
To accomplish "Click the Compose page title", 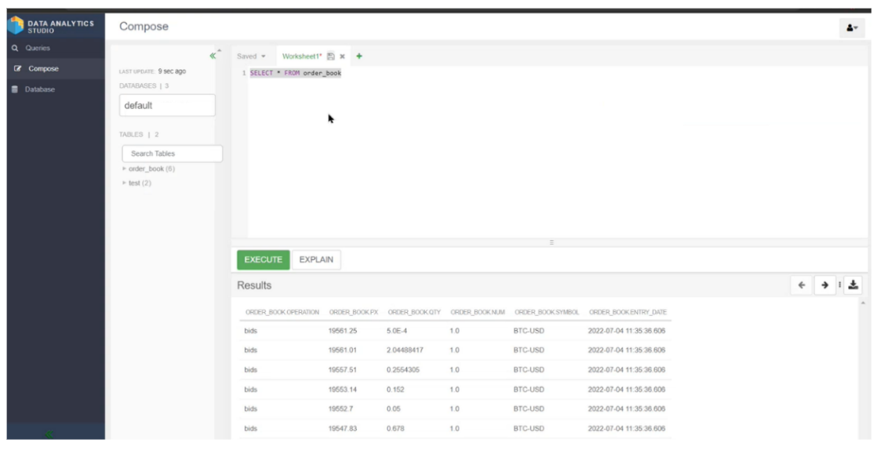I will point(144,27).
